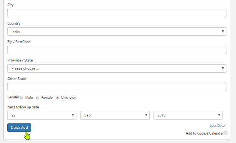Click the day selector arrow icon
Screen dimensions: 236x143
pos(73,115)
